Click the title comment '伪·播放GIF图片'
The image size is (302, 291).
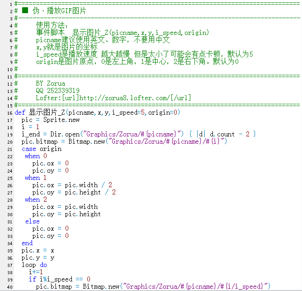tap(59, 10)
